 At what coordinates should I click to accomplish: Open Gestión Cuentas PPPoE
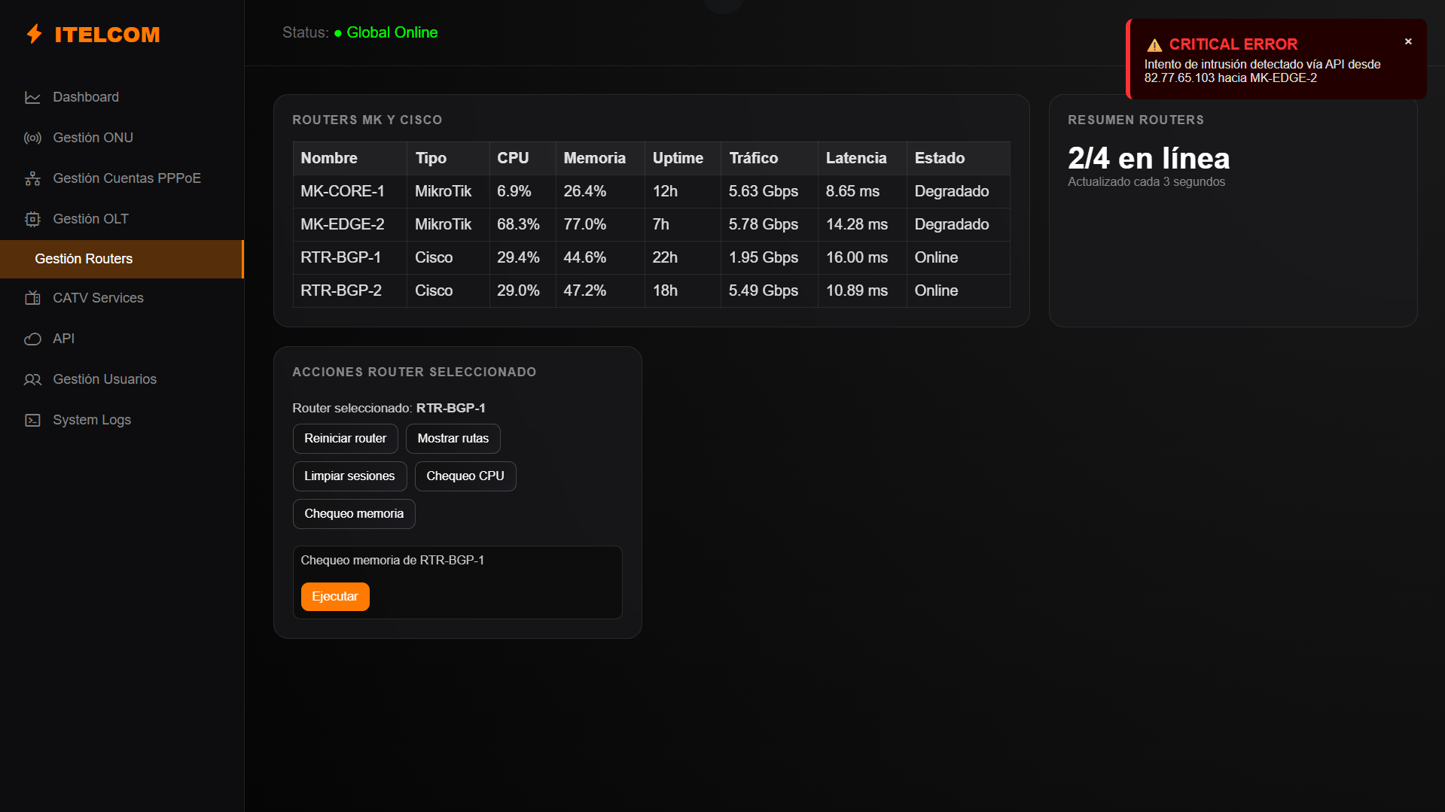click(122, 178)
